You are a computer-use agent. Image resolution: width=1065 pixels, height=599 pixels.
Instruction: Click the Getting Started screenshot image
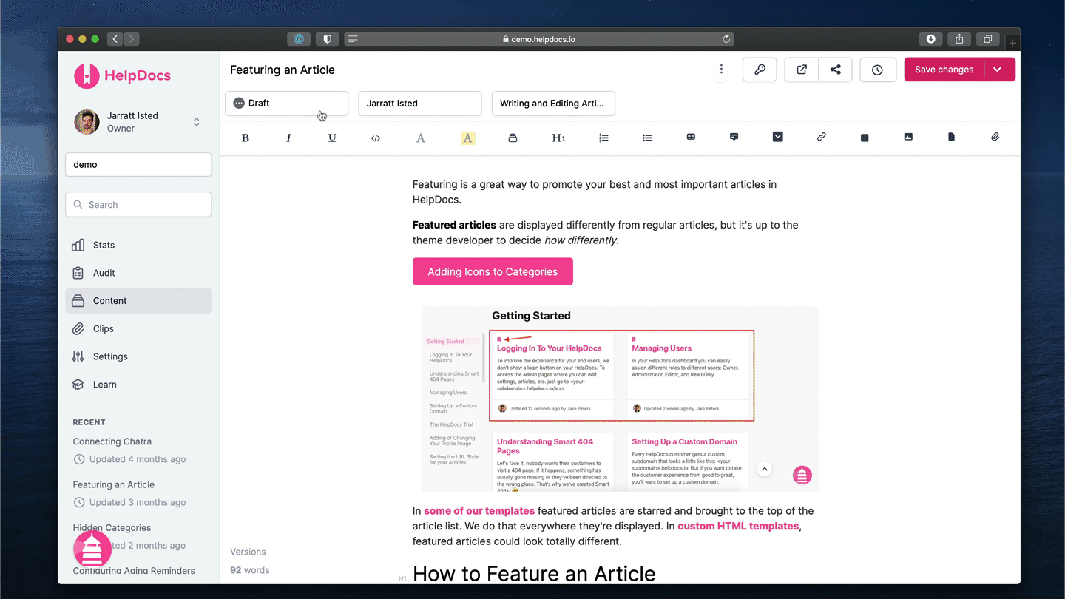[620, 399]
